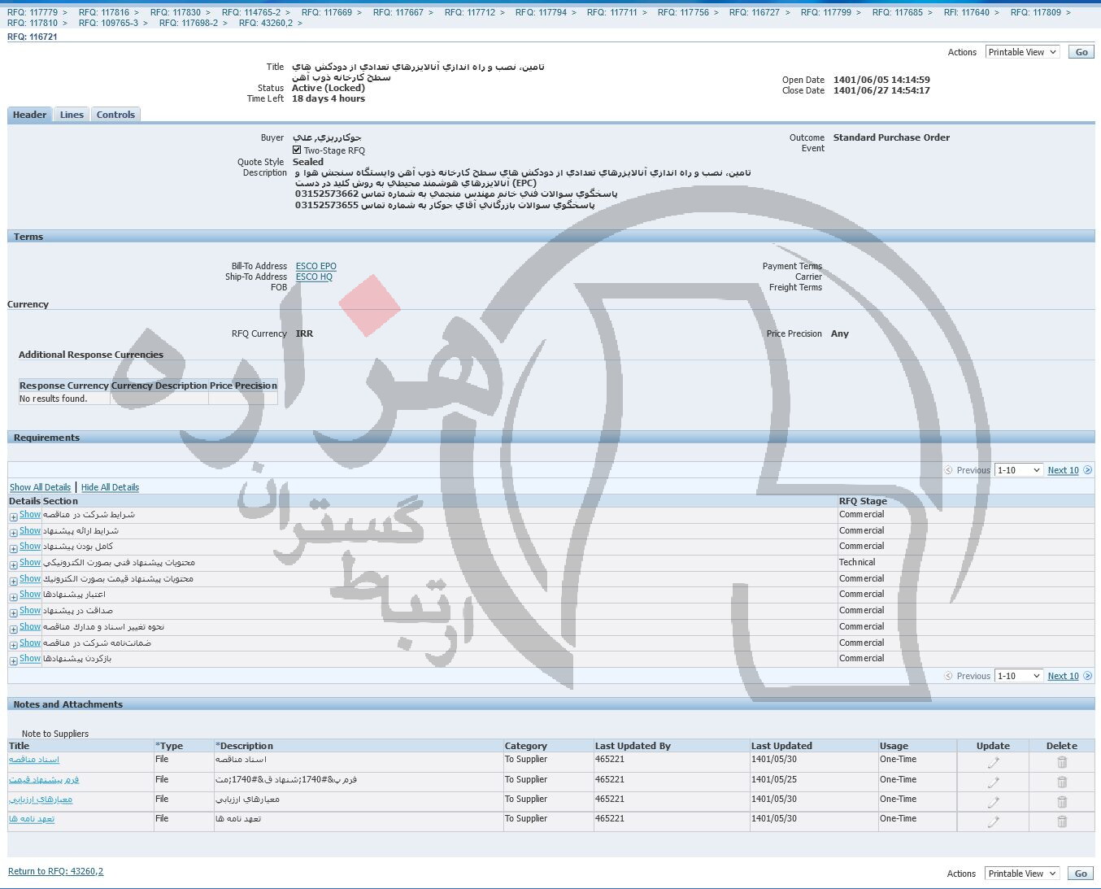Expand plus icon for شرایط ارائه پیشنهاد
This screenshot has height=889, width=1101.
click(14, 533)
